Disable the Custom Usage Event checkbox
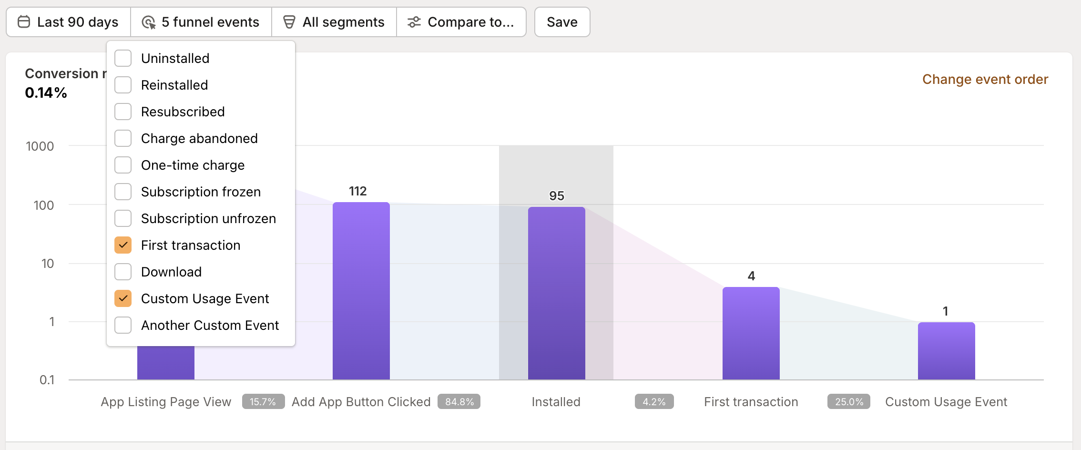The height and width of the screenshot is (450, 1081). pyautogui.click(x=123, y=298)
